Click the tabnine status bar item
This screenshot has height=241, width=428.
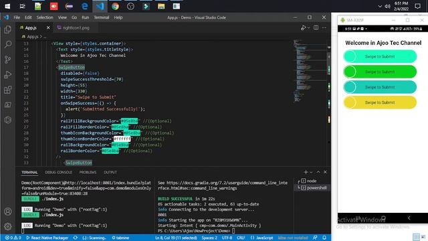pyautogui.click(x=120, y=238)
